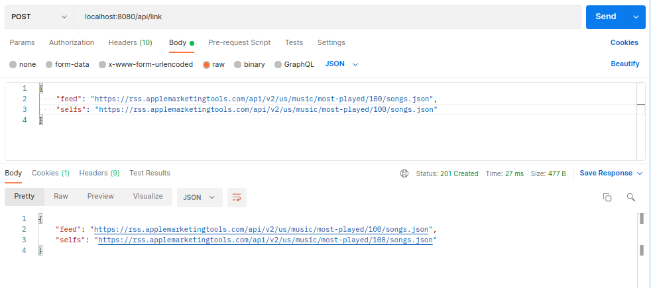Open the Settings tab
Viewport: 651px width, 288px height.
331,42
